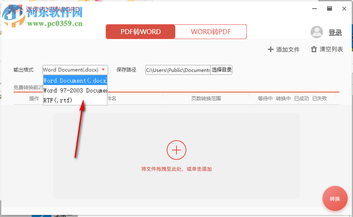This screenshot has height=217, width=353.
Task: Click 添加文件 to add files
Action: click(x=283, y=49)
